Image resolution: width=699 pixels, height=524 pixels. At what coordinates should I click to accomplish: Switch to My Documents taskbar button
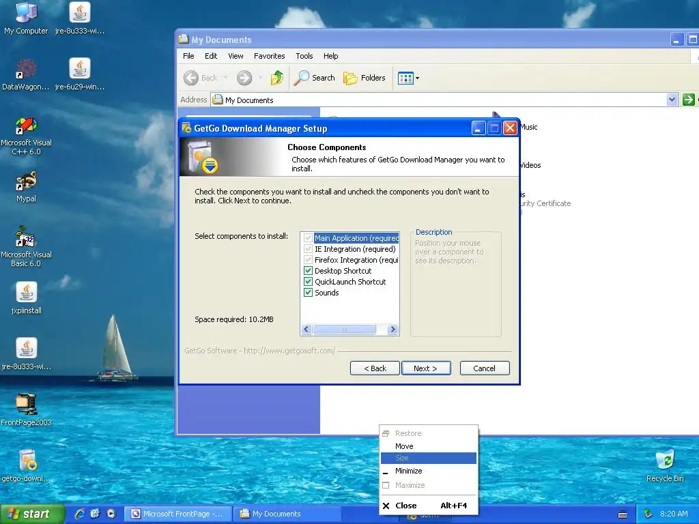point(287,514)
